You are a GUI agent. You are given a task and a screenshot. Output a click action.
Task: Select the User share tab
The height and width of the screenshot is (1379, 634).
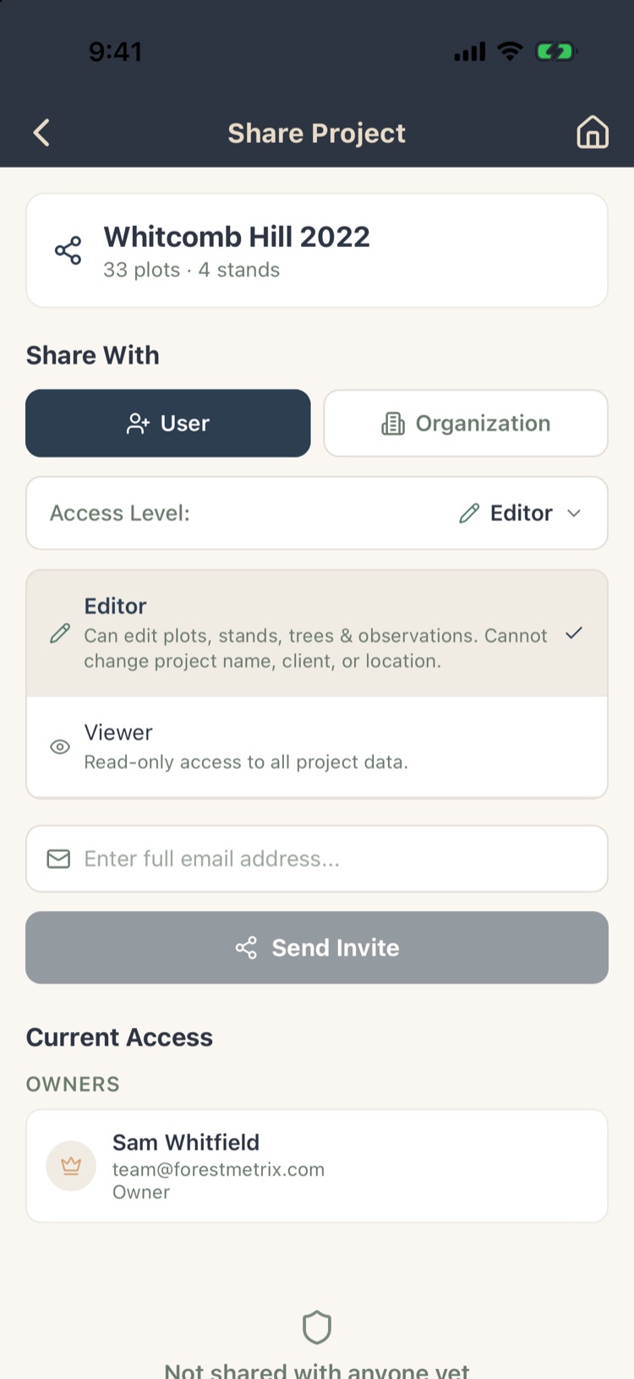click(168, 423)
